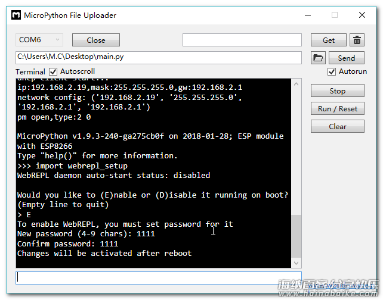Click the Send button

[x=347, y=58]
